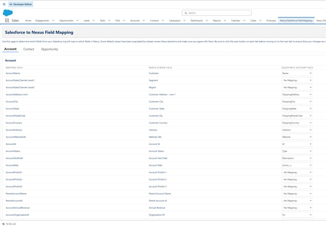Expand the Files tab chevron
The width and height of the screenshot is (326, 227).
(124, 21)
